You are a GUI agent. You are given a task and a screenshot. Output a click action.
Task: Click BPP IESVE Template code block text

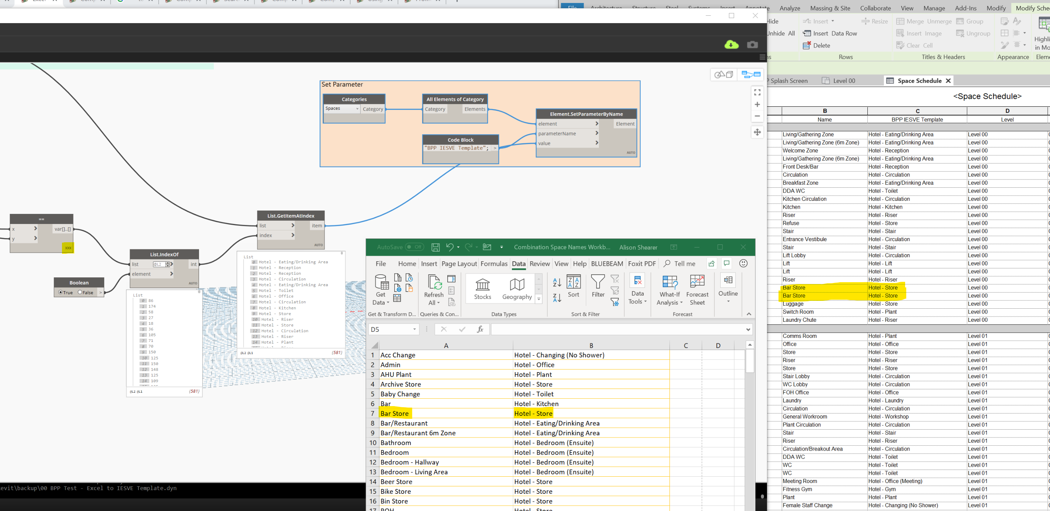click(x=457, y=148)
